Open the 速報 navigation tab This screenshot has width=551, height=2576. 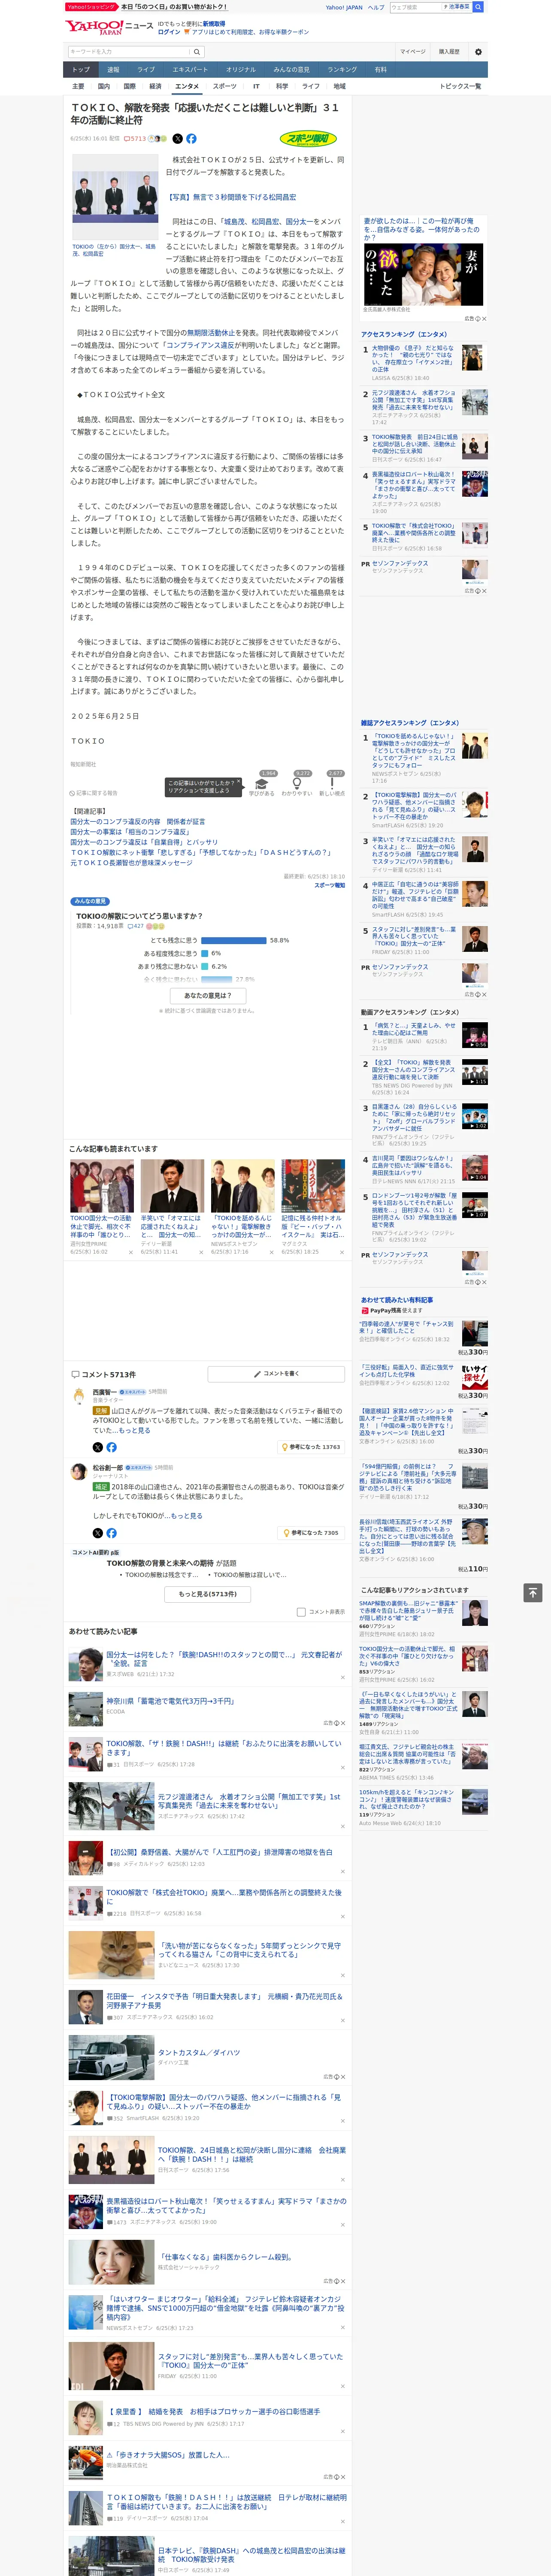click(113, 69)
